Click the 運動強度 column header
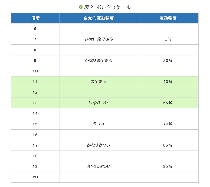Screen dimensions: 210x187 coord(168,18)
